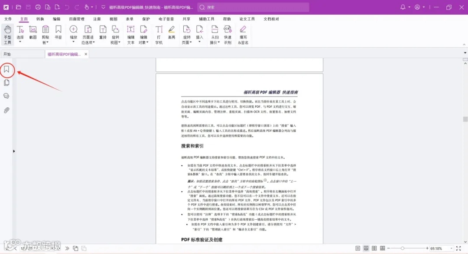This screenshot has width=468, height=254.
Task: Switch to the Page Management (页面管理) tab
Action: click(x=77, y=19)
